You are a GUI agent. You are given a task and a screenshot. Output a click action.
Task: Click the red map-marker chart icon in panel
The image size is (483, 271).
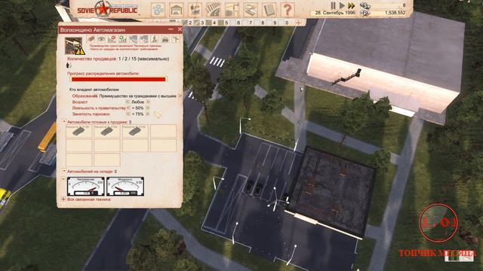point(112,39)
